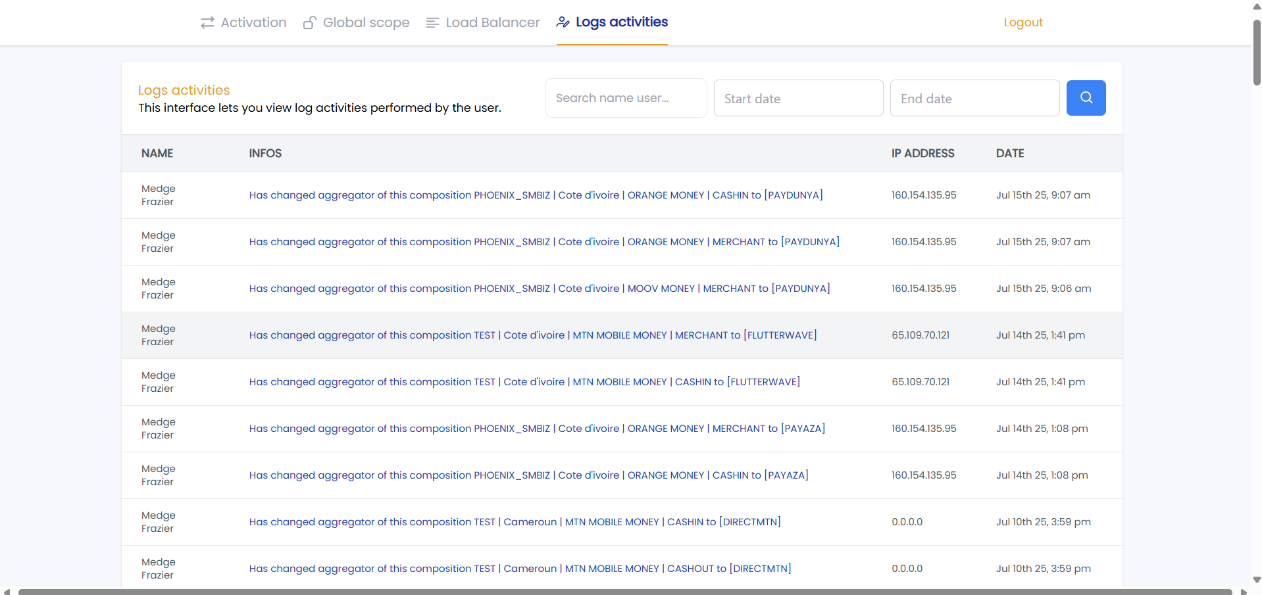Click the Logs activities user icon
Viewport: 1262px width, 595px height.
click(563, 22)
